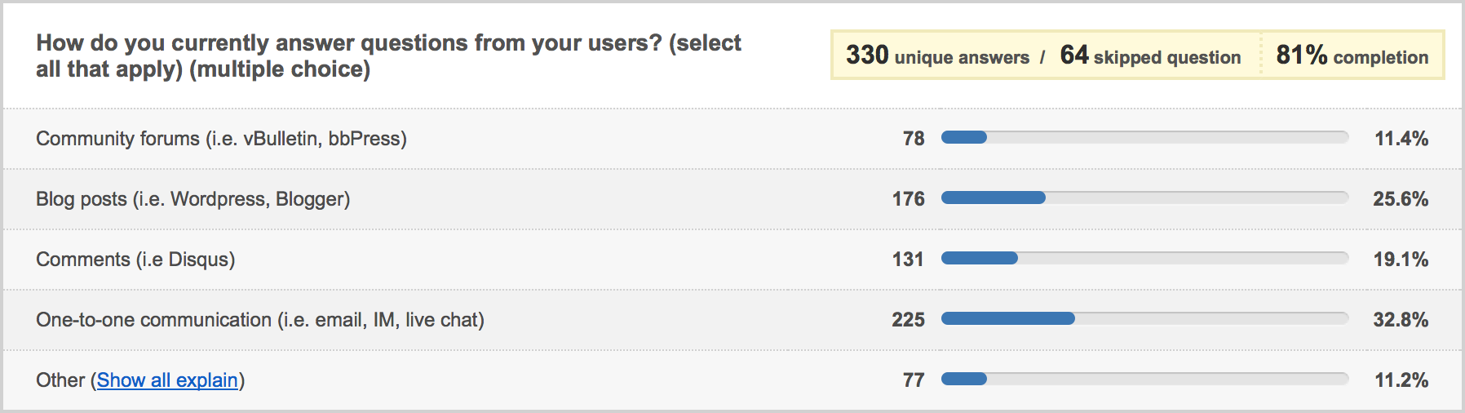Click the 25.6% percentage for Blog posts
Viewport: 1465px width, 413px height.
click(1401, 199)
